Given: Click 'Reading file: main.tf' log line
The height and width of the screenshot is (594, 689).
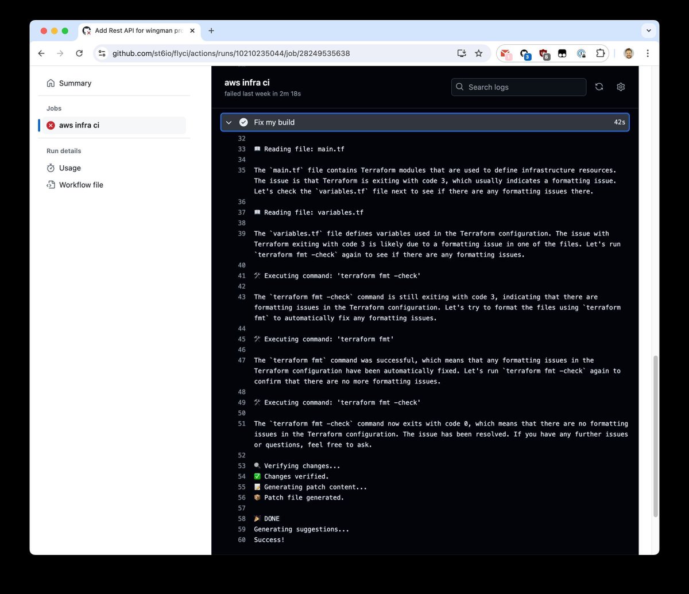Looking at the screenshot, I should point(299,149).
